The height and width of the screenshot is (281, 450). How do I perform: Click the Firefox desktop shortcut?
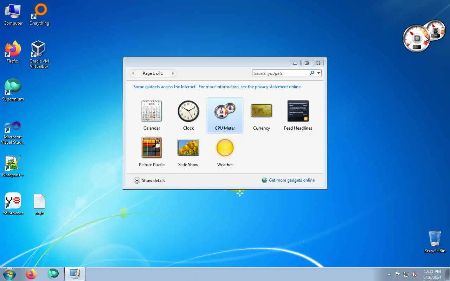13,53
